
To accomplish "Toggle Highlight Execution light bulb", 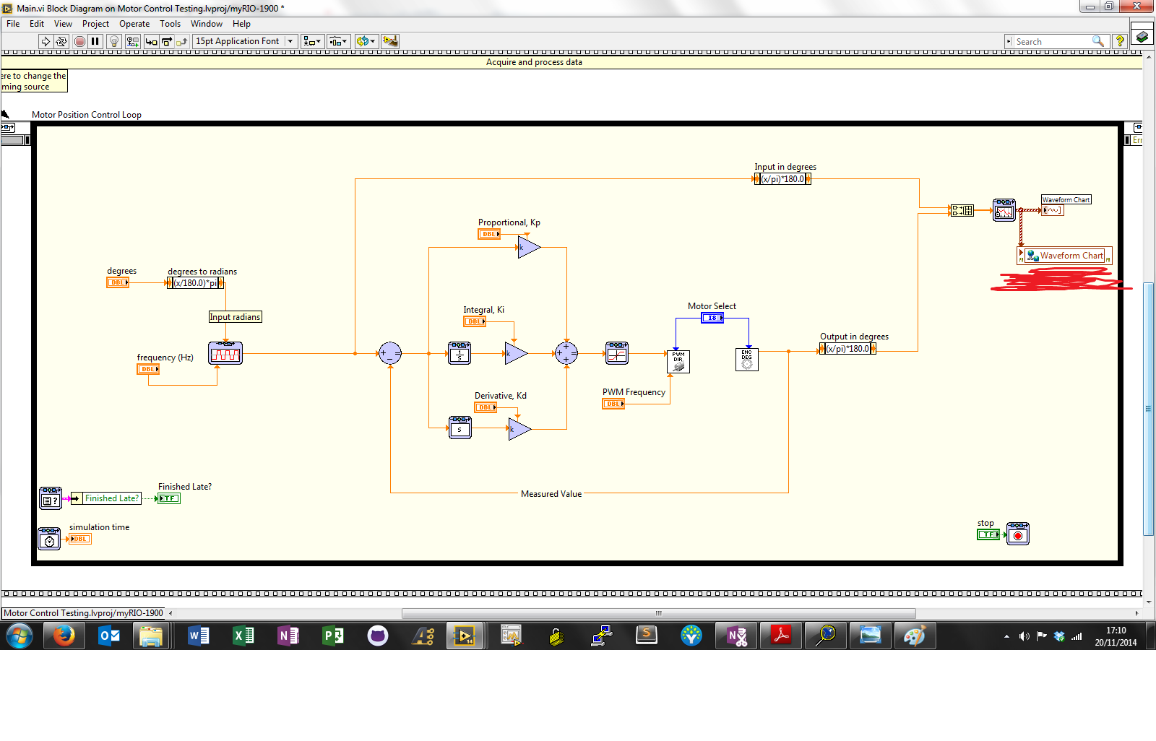I will pyautogui.click(x=113, y=41).
